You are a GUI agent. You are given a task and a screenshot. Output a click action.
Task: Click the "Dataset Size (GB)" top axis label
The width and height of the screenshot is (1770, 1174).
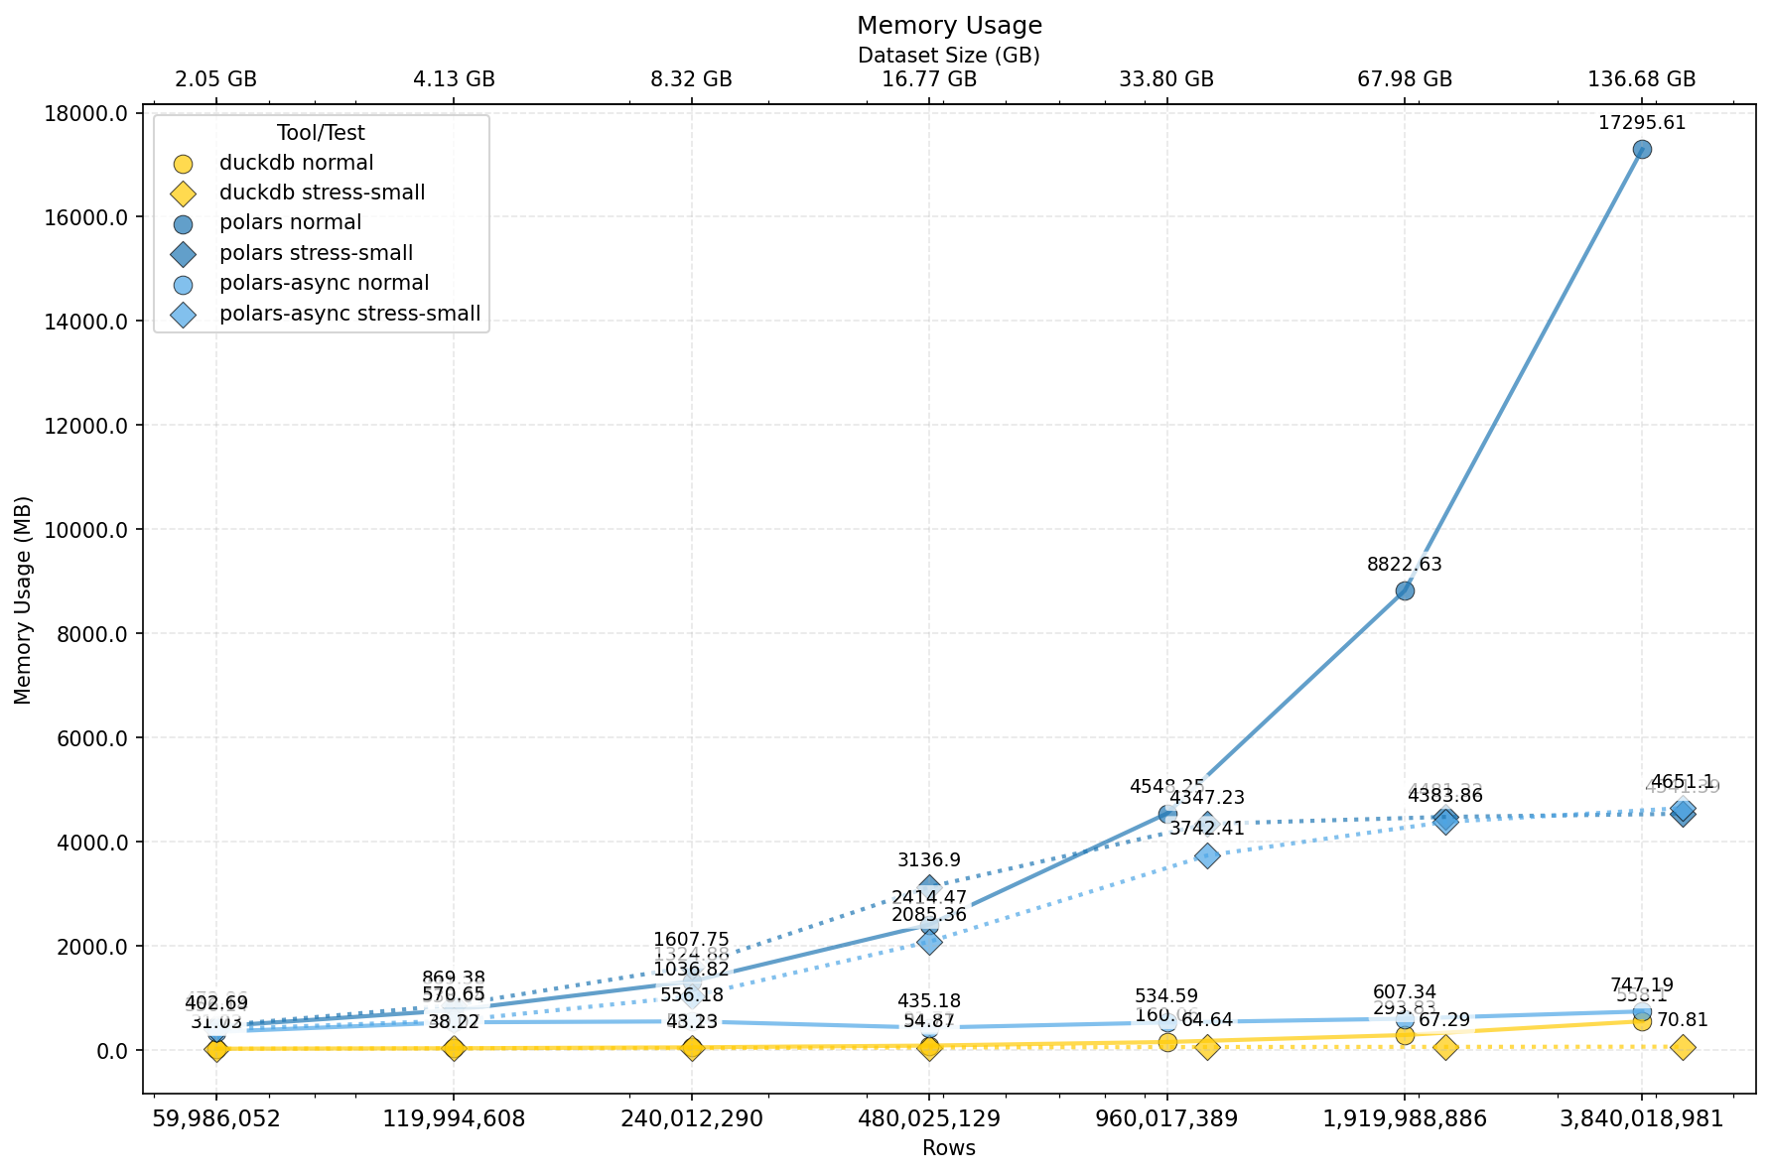949,56
